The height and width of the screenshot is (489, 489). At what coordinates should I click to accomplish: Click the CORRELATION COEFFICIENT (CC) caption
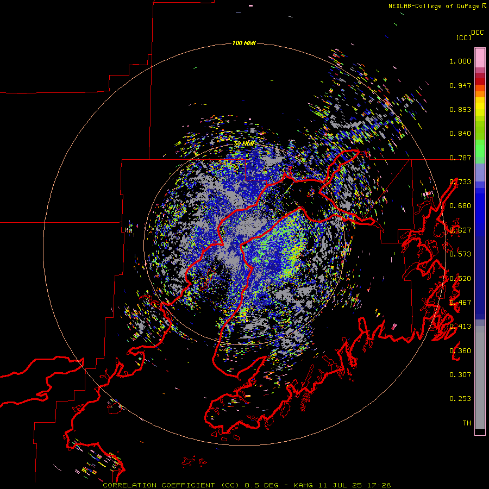point(172,485)
